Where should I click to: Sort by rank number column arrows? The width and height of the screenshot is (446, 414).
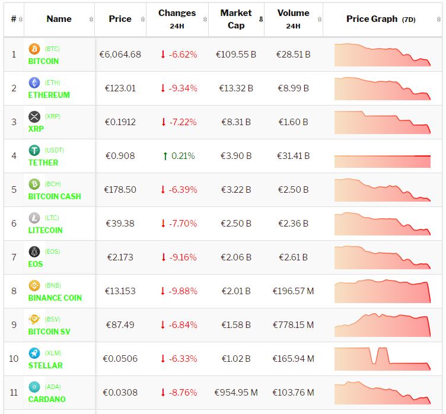click(x=21, y=19)
